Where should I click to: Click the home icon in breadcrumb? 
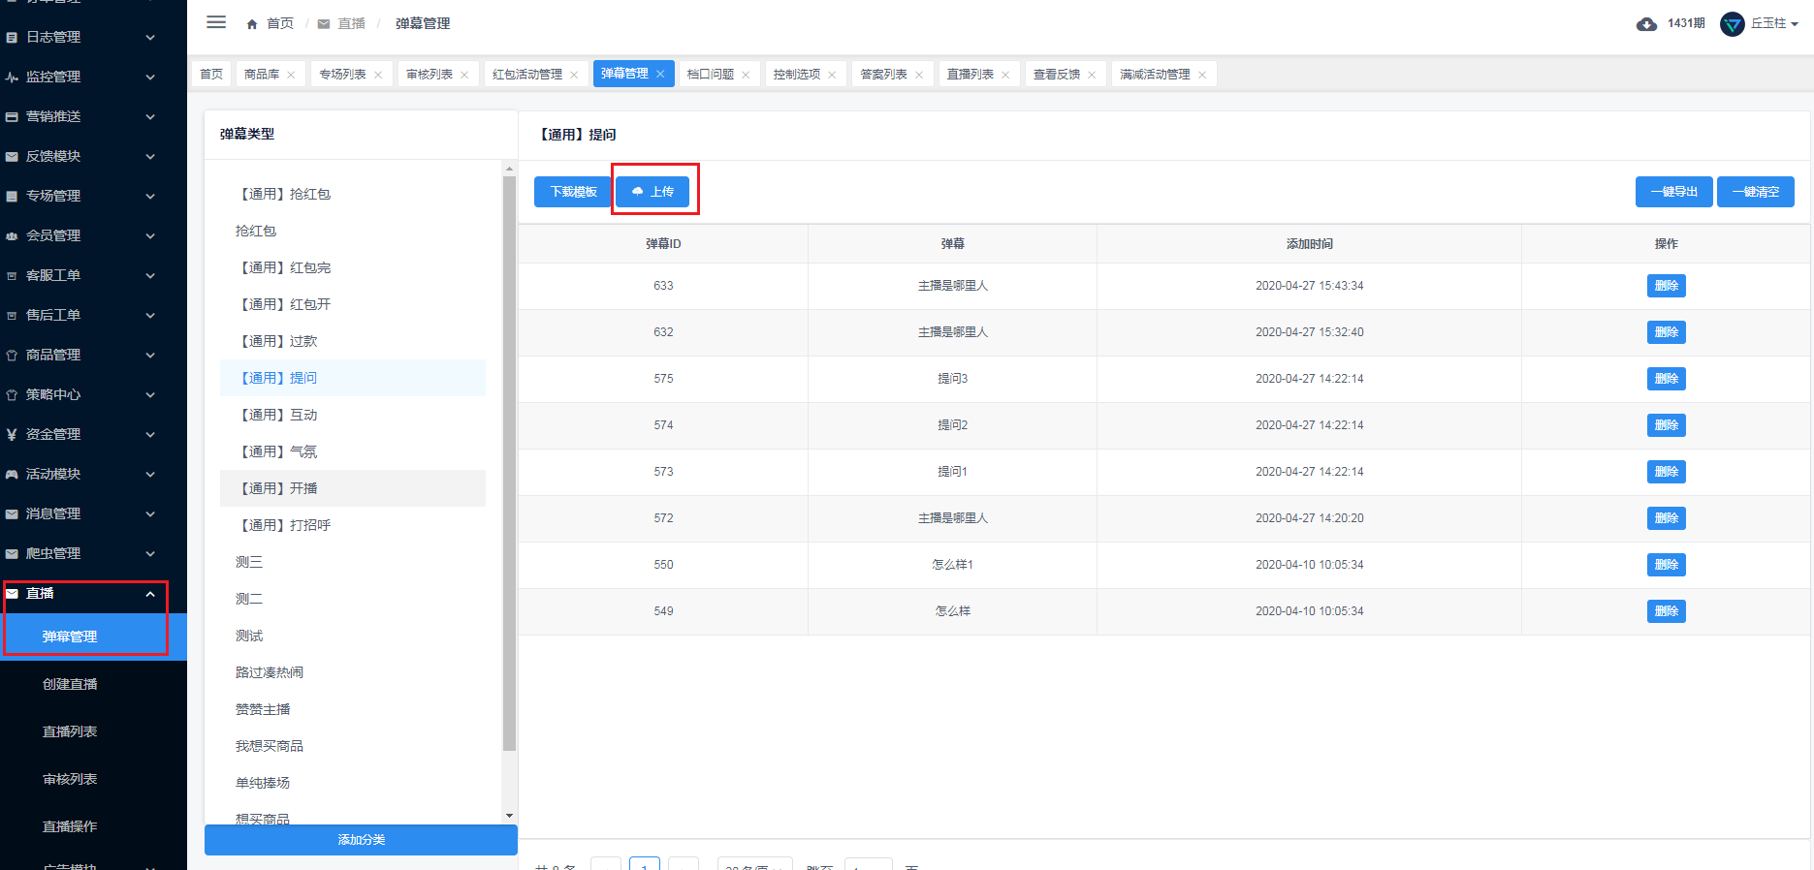(x=252, y=24)
